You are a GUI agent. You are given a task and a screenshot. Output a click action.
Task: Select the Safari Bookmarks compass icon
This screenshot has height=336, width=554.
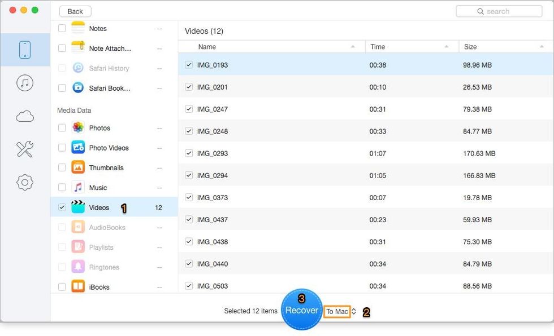tap(77, 87)
